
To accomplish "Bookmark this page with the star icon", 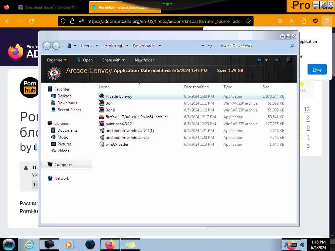I will pos(248,21).
